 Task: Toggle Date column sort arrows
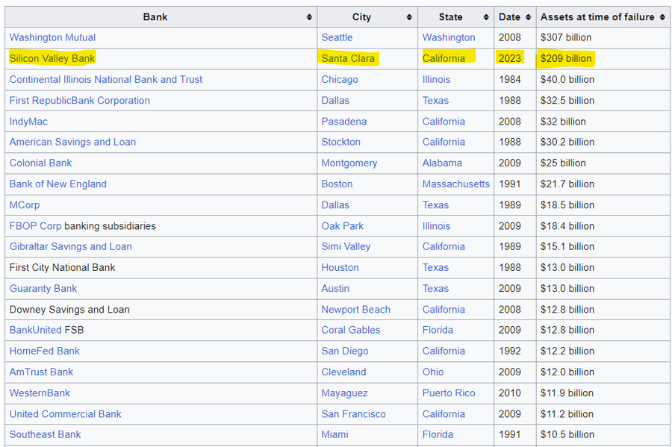point(528,17)
